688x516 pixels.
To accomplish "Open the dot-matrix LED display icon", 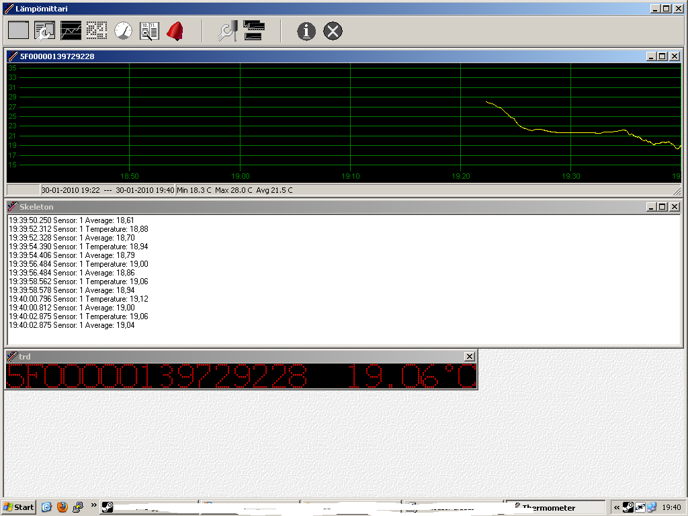I will (x=97, y=30).
